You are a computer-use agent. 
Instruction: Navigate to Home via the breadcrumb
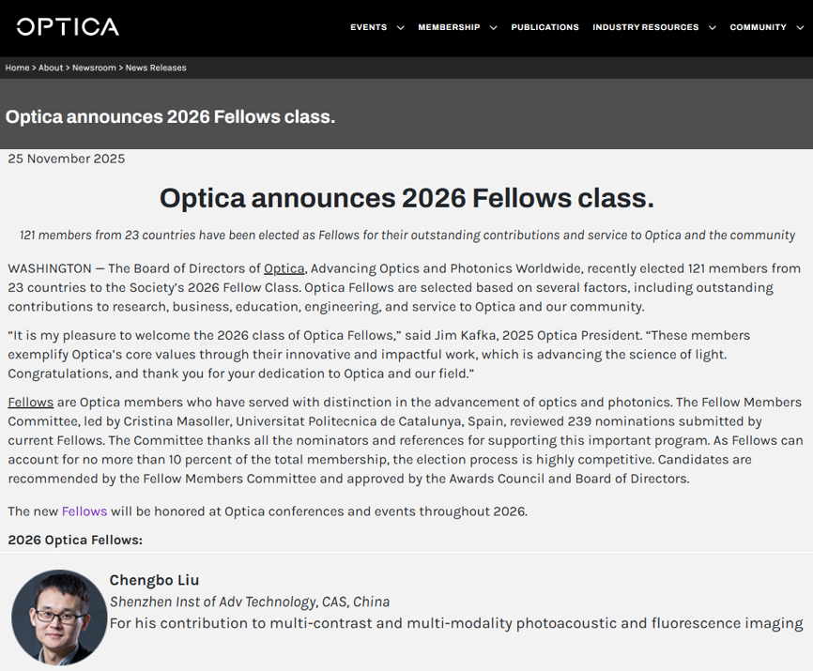point(16,68)
